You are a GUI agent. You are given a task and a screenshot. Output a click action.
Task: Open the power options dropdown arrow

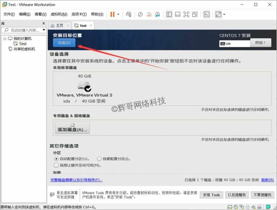point(118,14)
